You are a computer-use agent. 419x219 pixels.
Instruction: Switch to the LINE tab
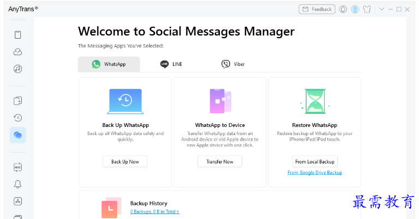click(171, 64)
